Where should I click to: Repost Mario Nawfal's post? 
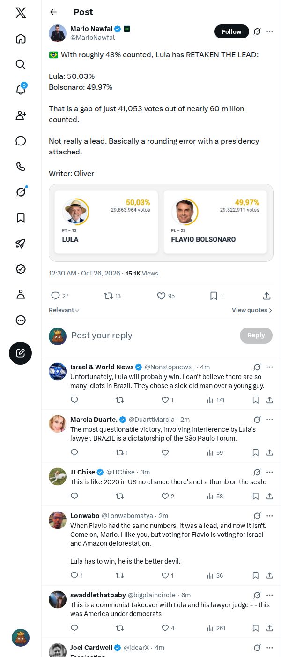click(112, 296)
